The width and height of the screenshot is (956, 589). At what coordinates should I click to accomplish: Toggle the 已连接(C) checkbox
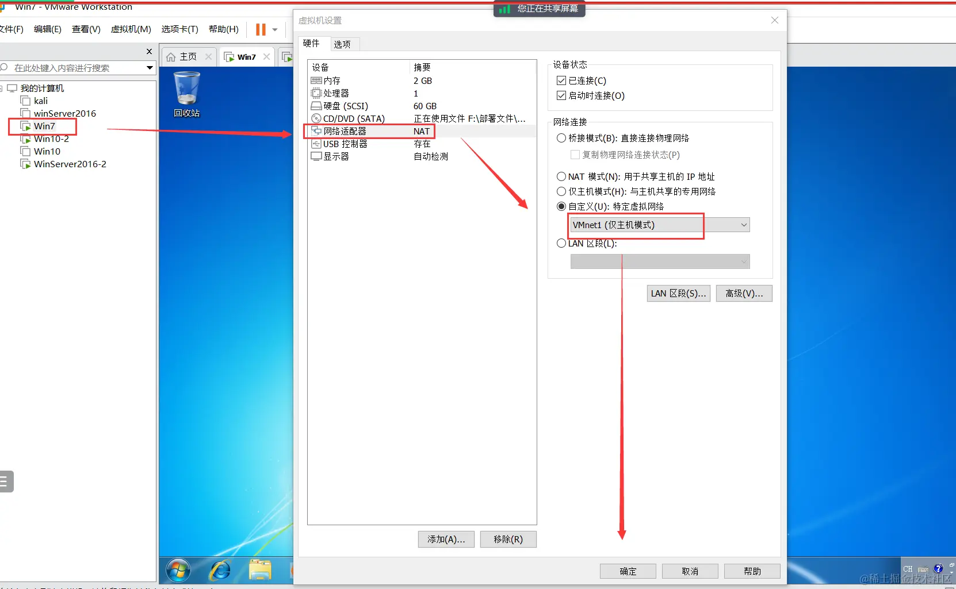pos(561,80)
